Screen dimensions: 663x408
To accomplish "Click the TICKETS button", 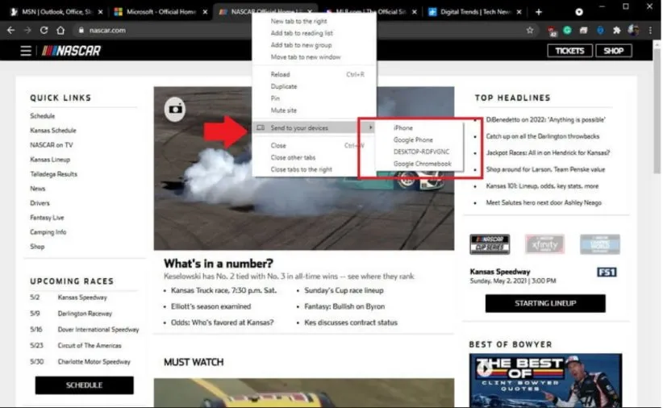I will 569,51.
